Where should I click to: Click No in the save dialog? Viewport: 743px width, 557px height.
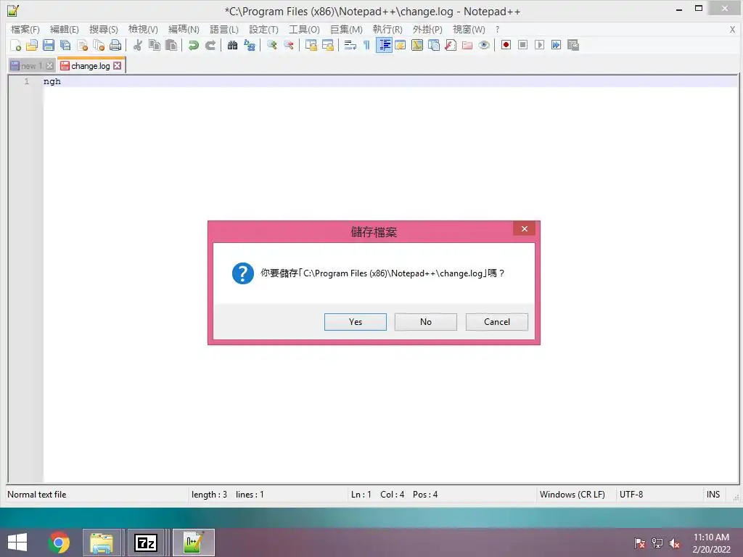coord(425,322)
